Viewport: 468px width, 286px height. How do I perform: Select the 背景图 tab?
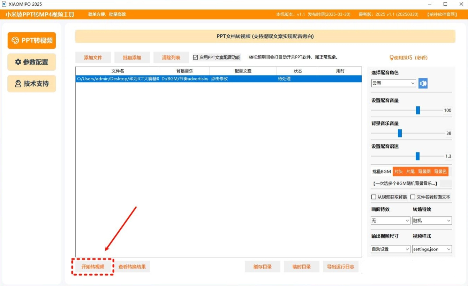click(424, 171)
